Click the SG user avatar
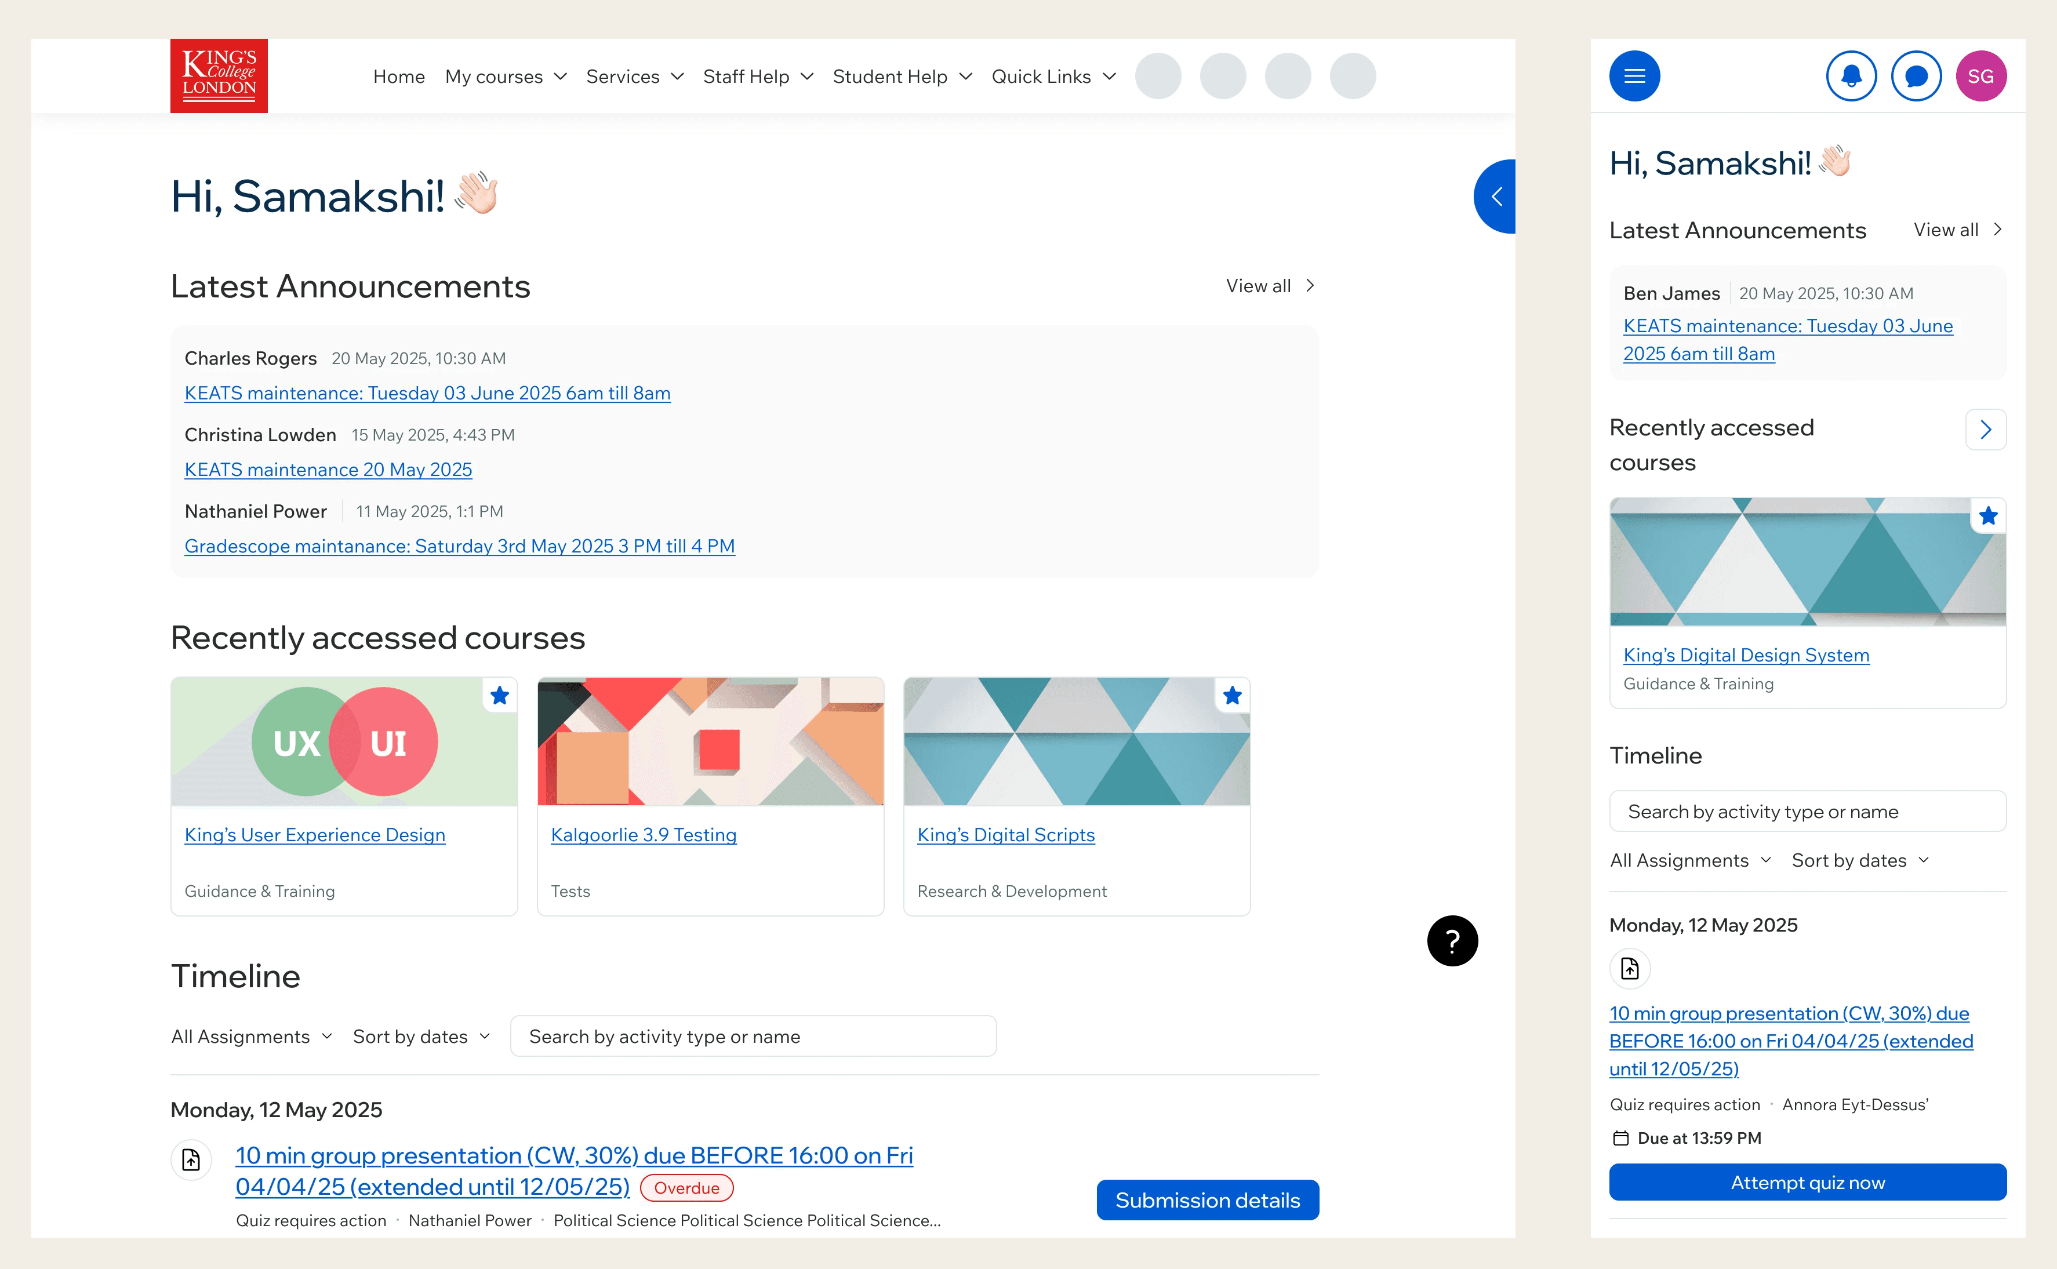The height and width of the screenshot is (1269, 2057). click(1980, 77)
